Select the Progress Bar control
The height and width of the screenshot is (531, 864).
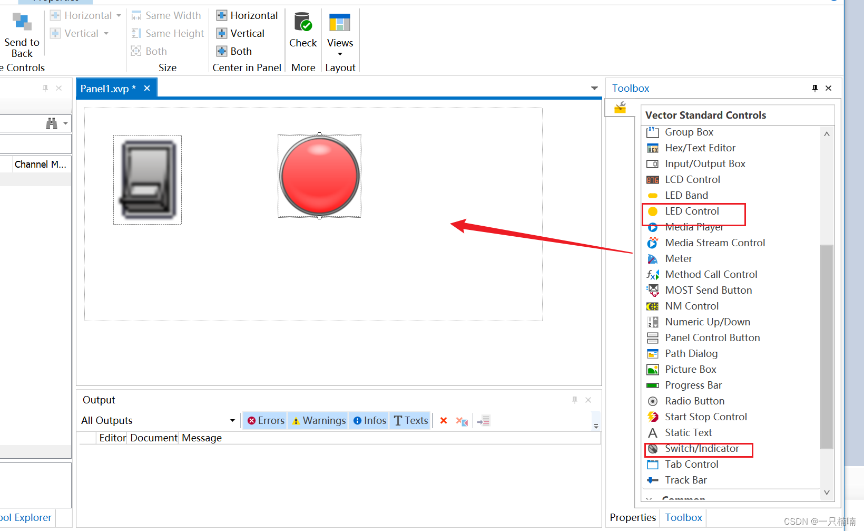coord(693,385)
